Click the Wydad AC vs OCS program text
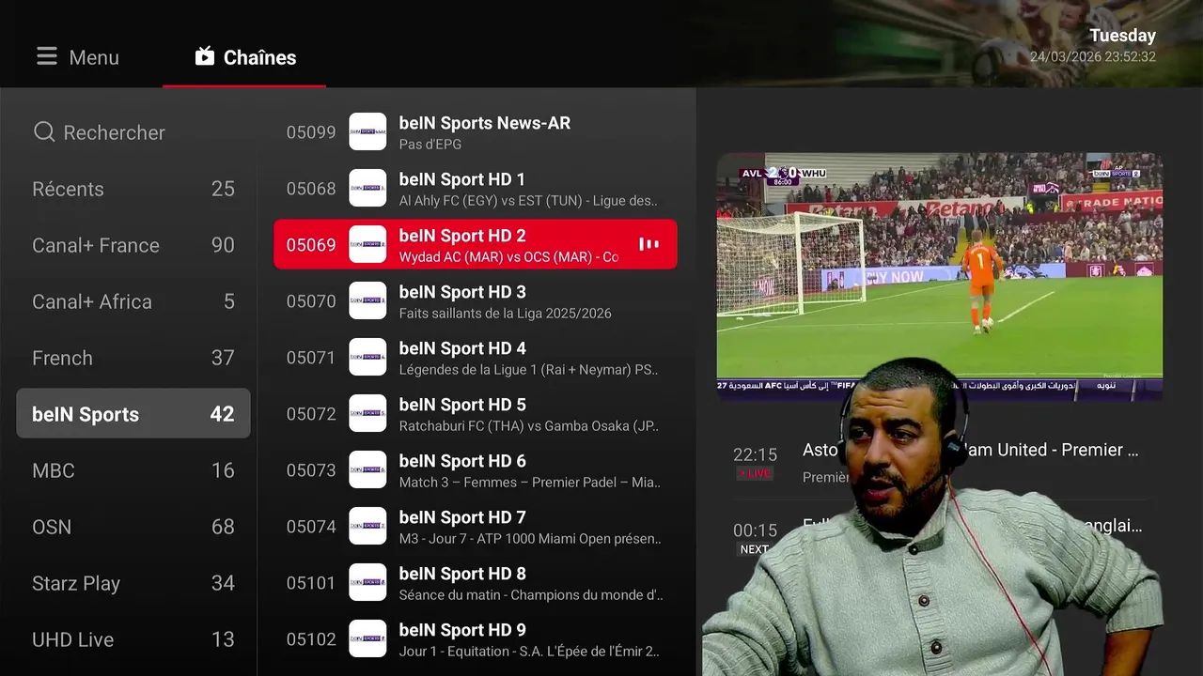 [x=508, y=257]
